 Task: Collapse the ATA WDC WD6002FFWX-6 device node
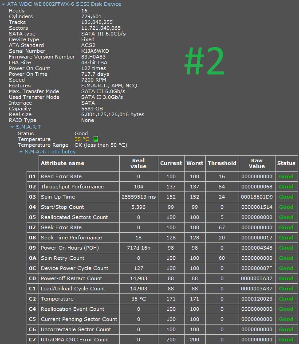(3, 4)
